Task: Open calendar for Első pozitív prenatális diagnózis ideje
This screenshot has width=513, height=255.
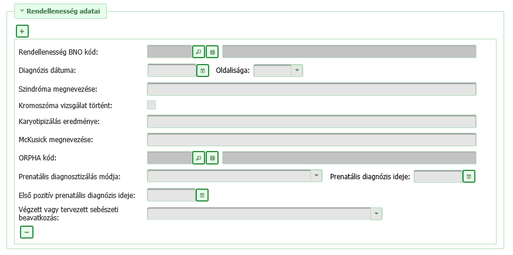Action: coord(202,195)
